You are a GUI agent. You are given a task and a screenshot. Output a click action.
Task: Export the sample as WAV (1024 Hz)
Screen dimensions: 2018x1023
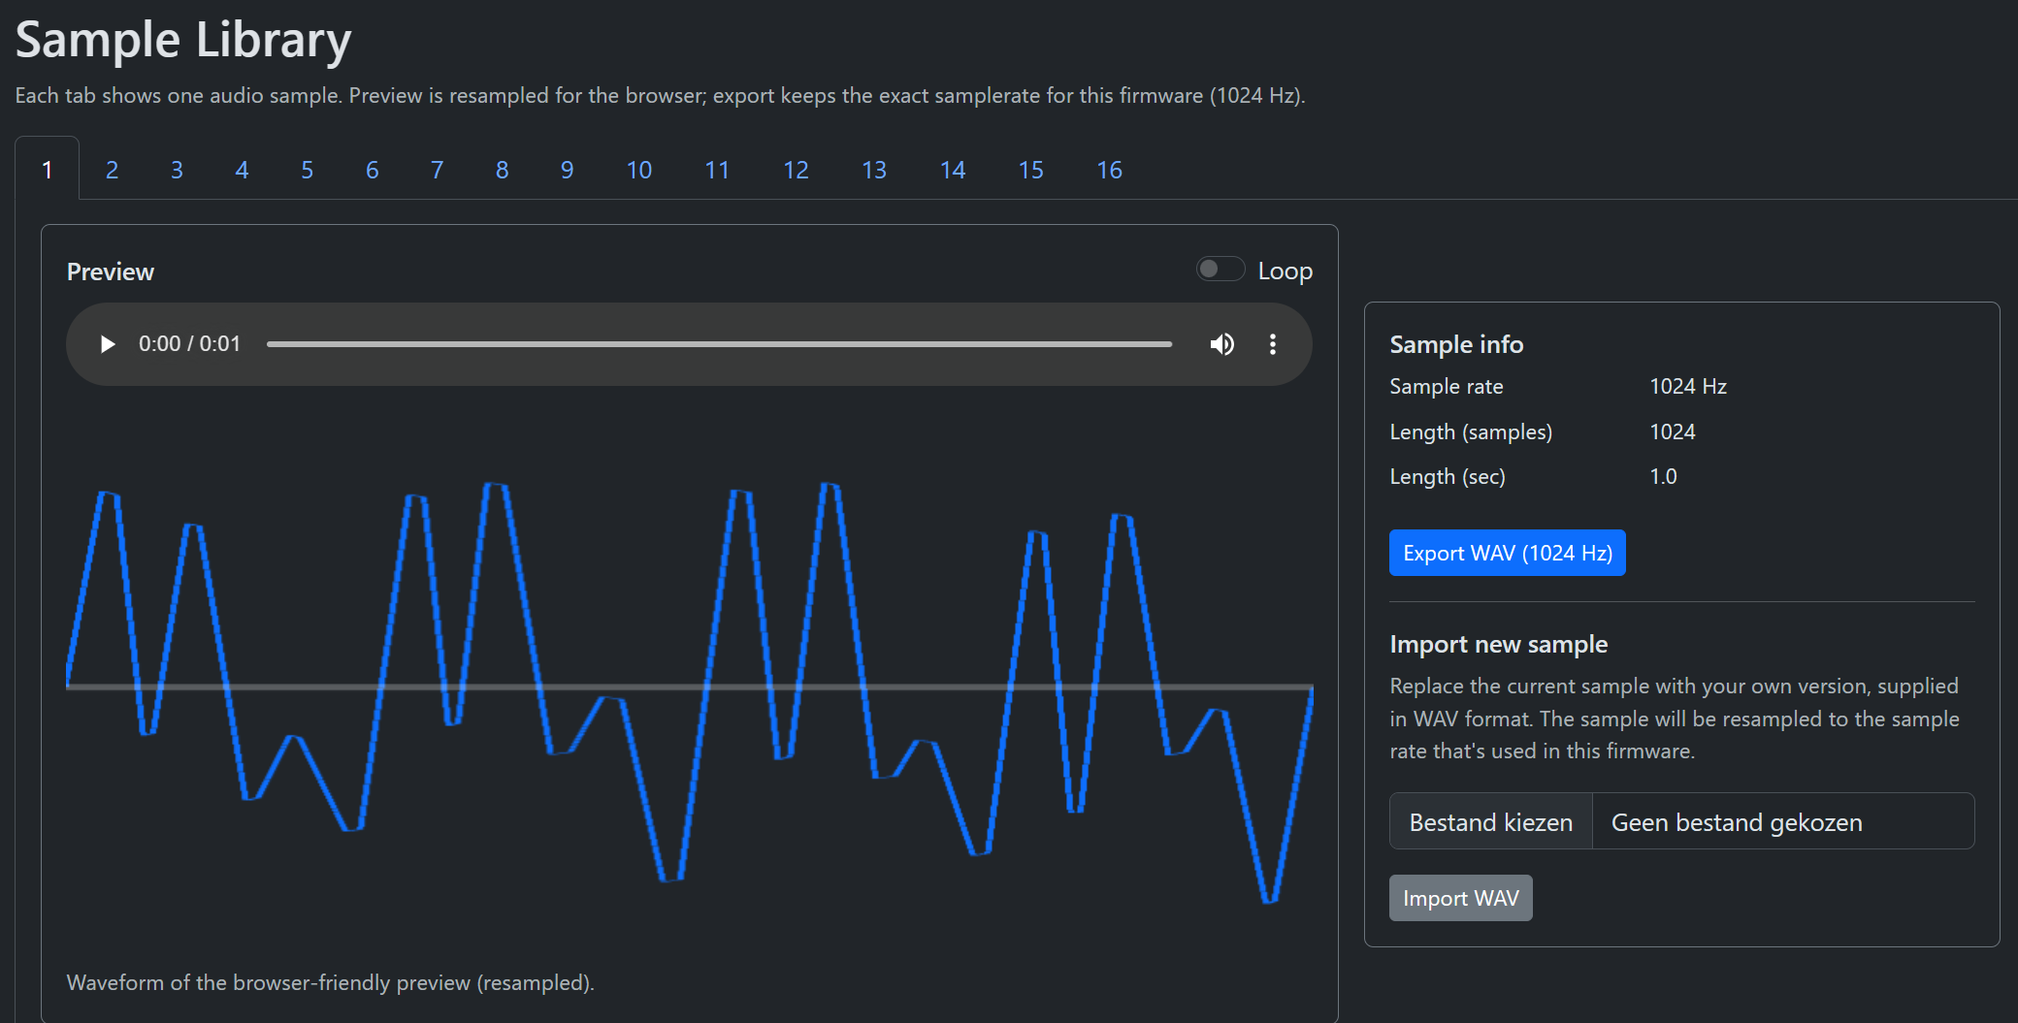coord(1507,553)
